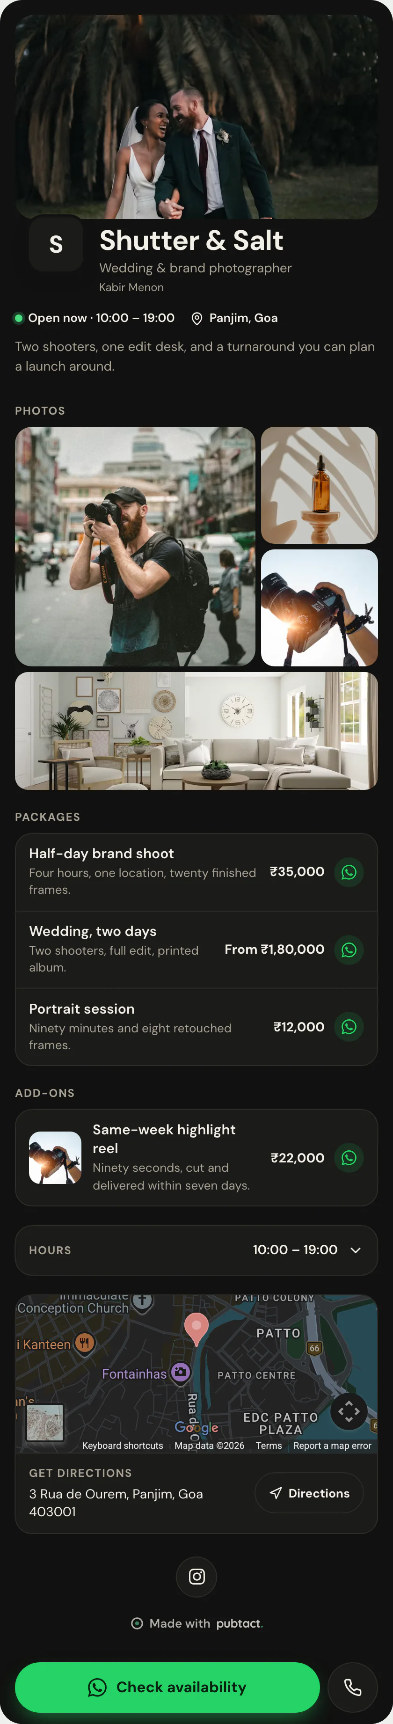
Task: Click Keyboard shortcuts on the map
Action: [123, 1446]
